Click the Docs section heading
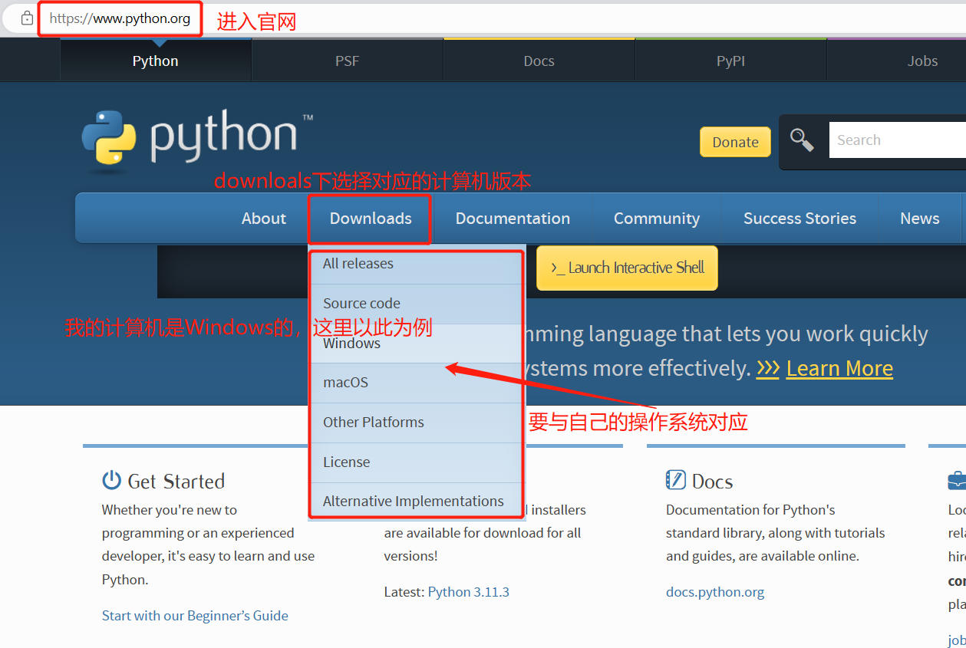The height and width of the screenshot is (648, 966). tap(712, 482)
